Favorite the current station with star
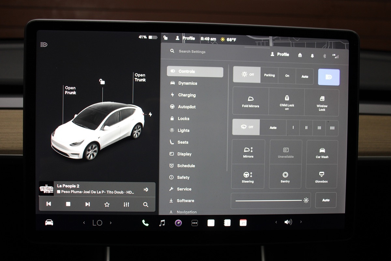Image resolution: width=391 pixels, height=261 pixels. pos(107,204)
